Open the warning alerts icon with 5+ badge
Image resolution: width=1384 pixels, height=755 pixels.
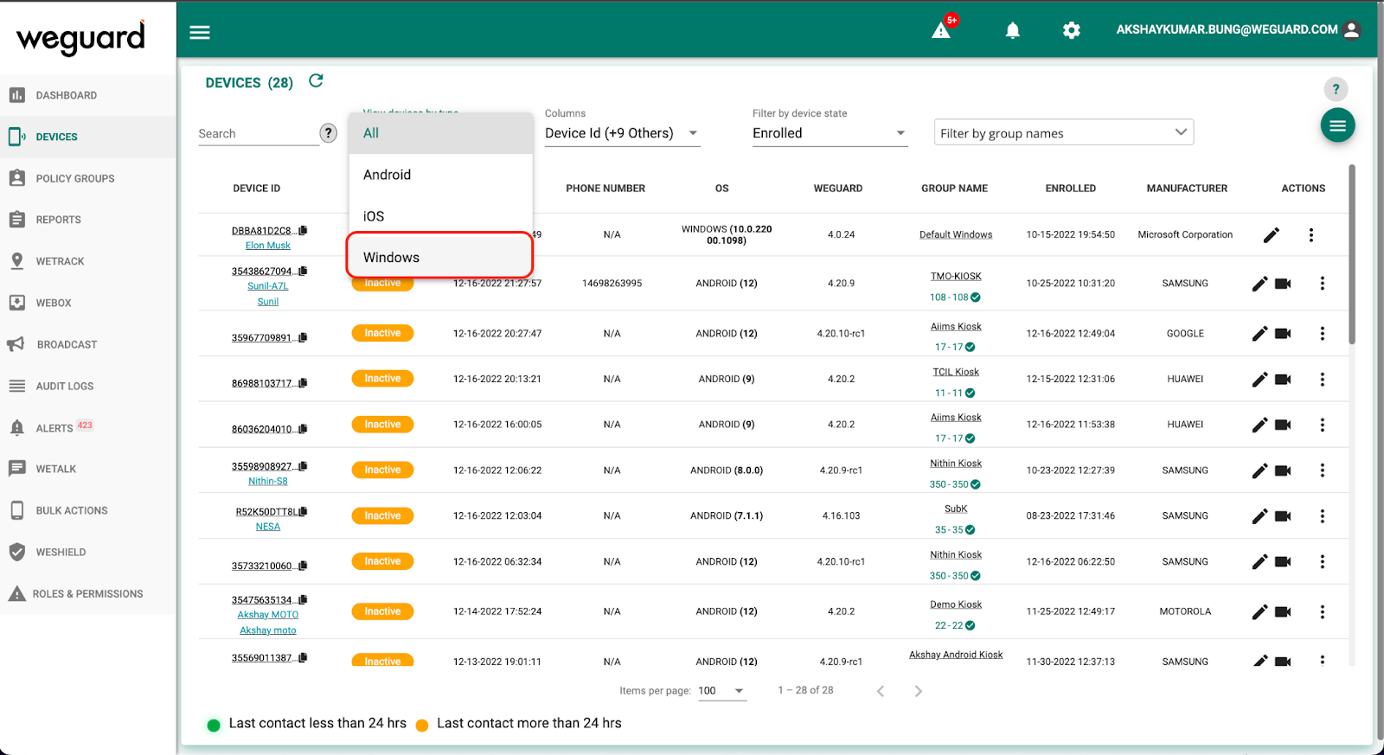941,30
